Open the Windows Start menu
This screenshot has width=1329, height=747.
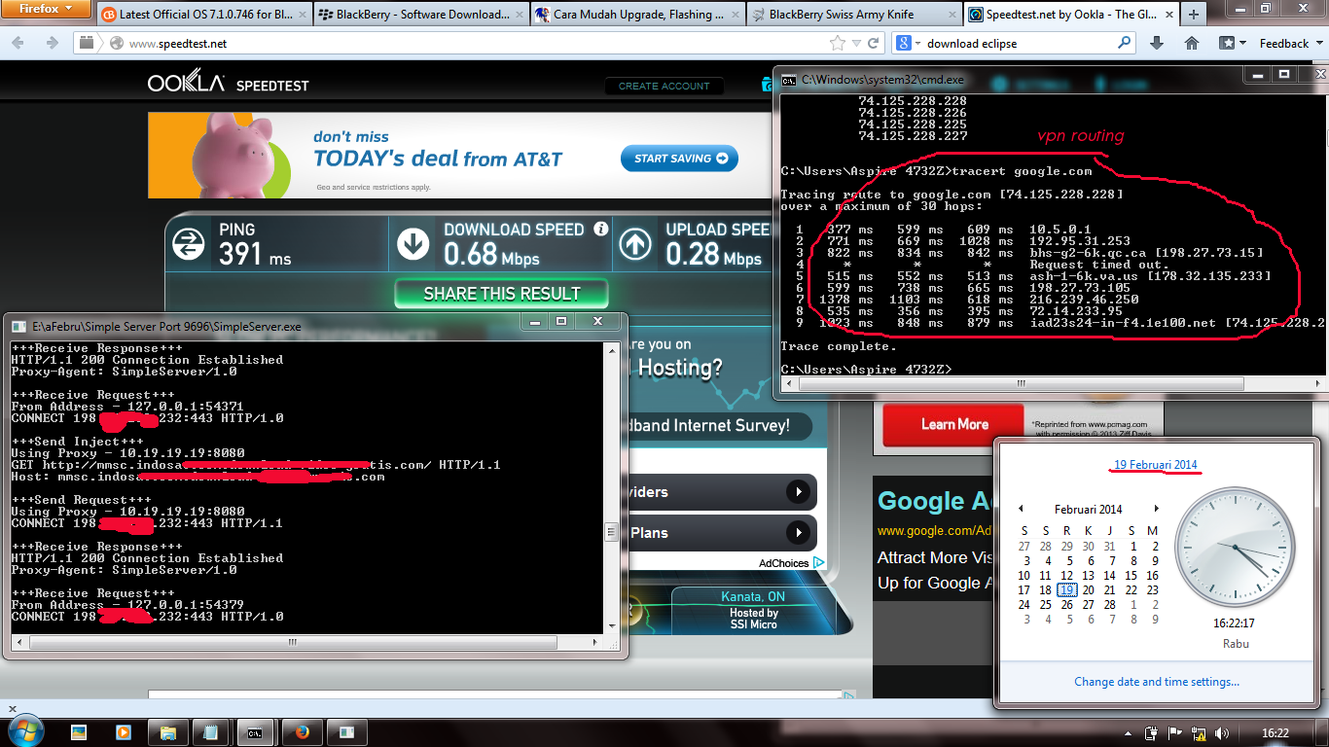(x=25, y=730)
